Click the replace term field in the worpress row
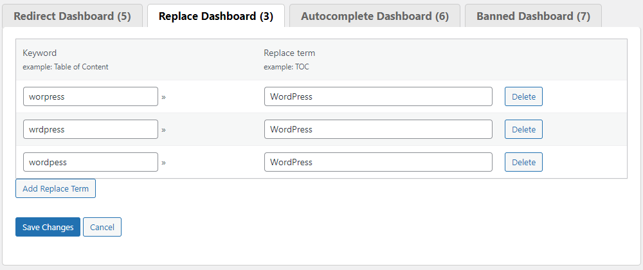643x270 pixels. point(378,96)
